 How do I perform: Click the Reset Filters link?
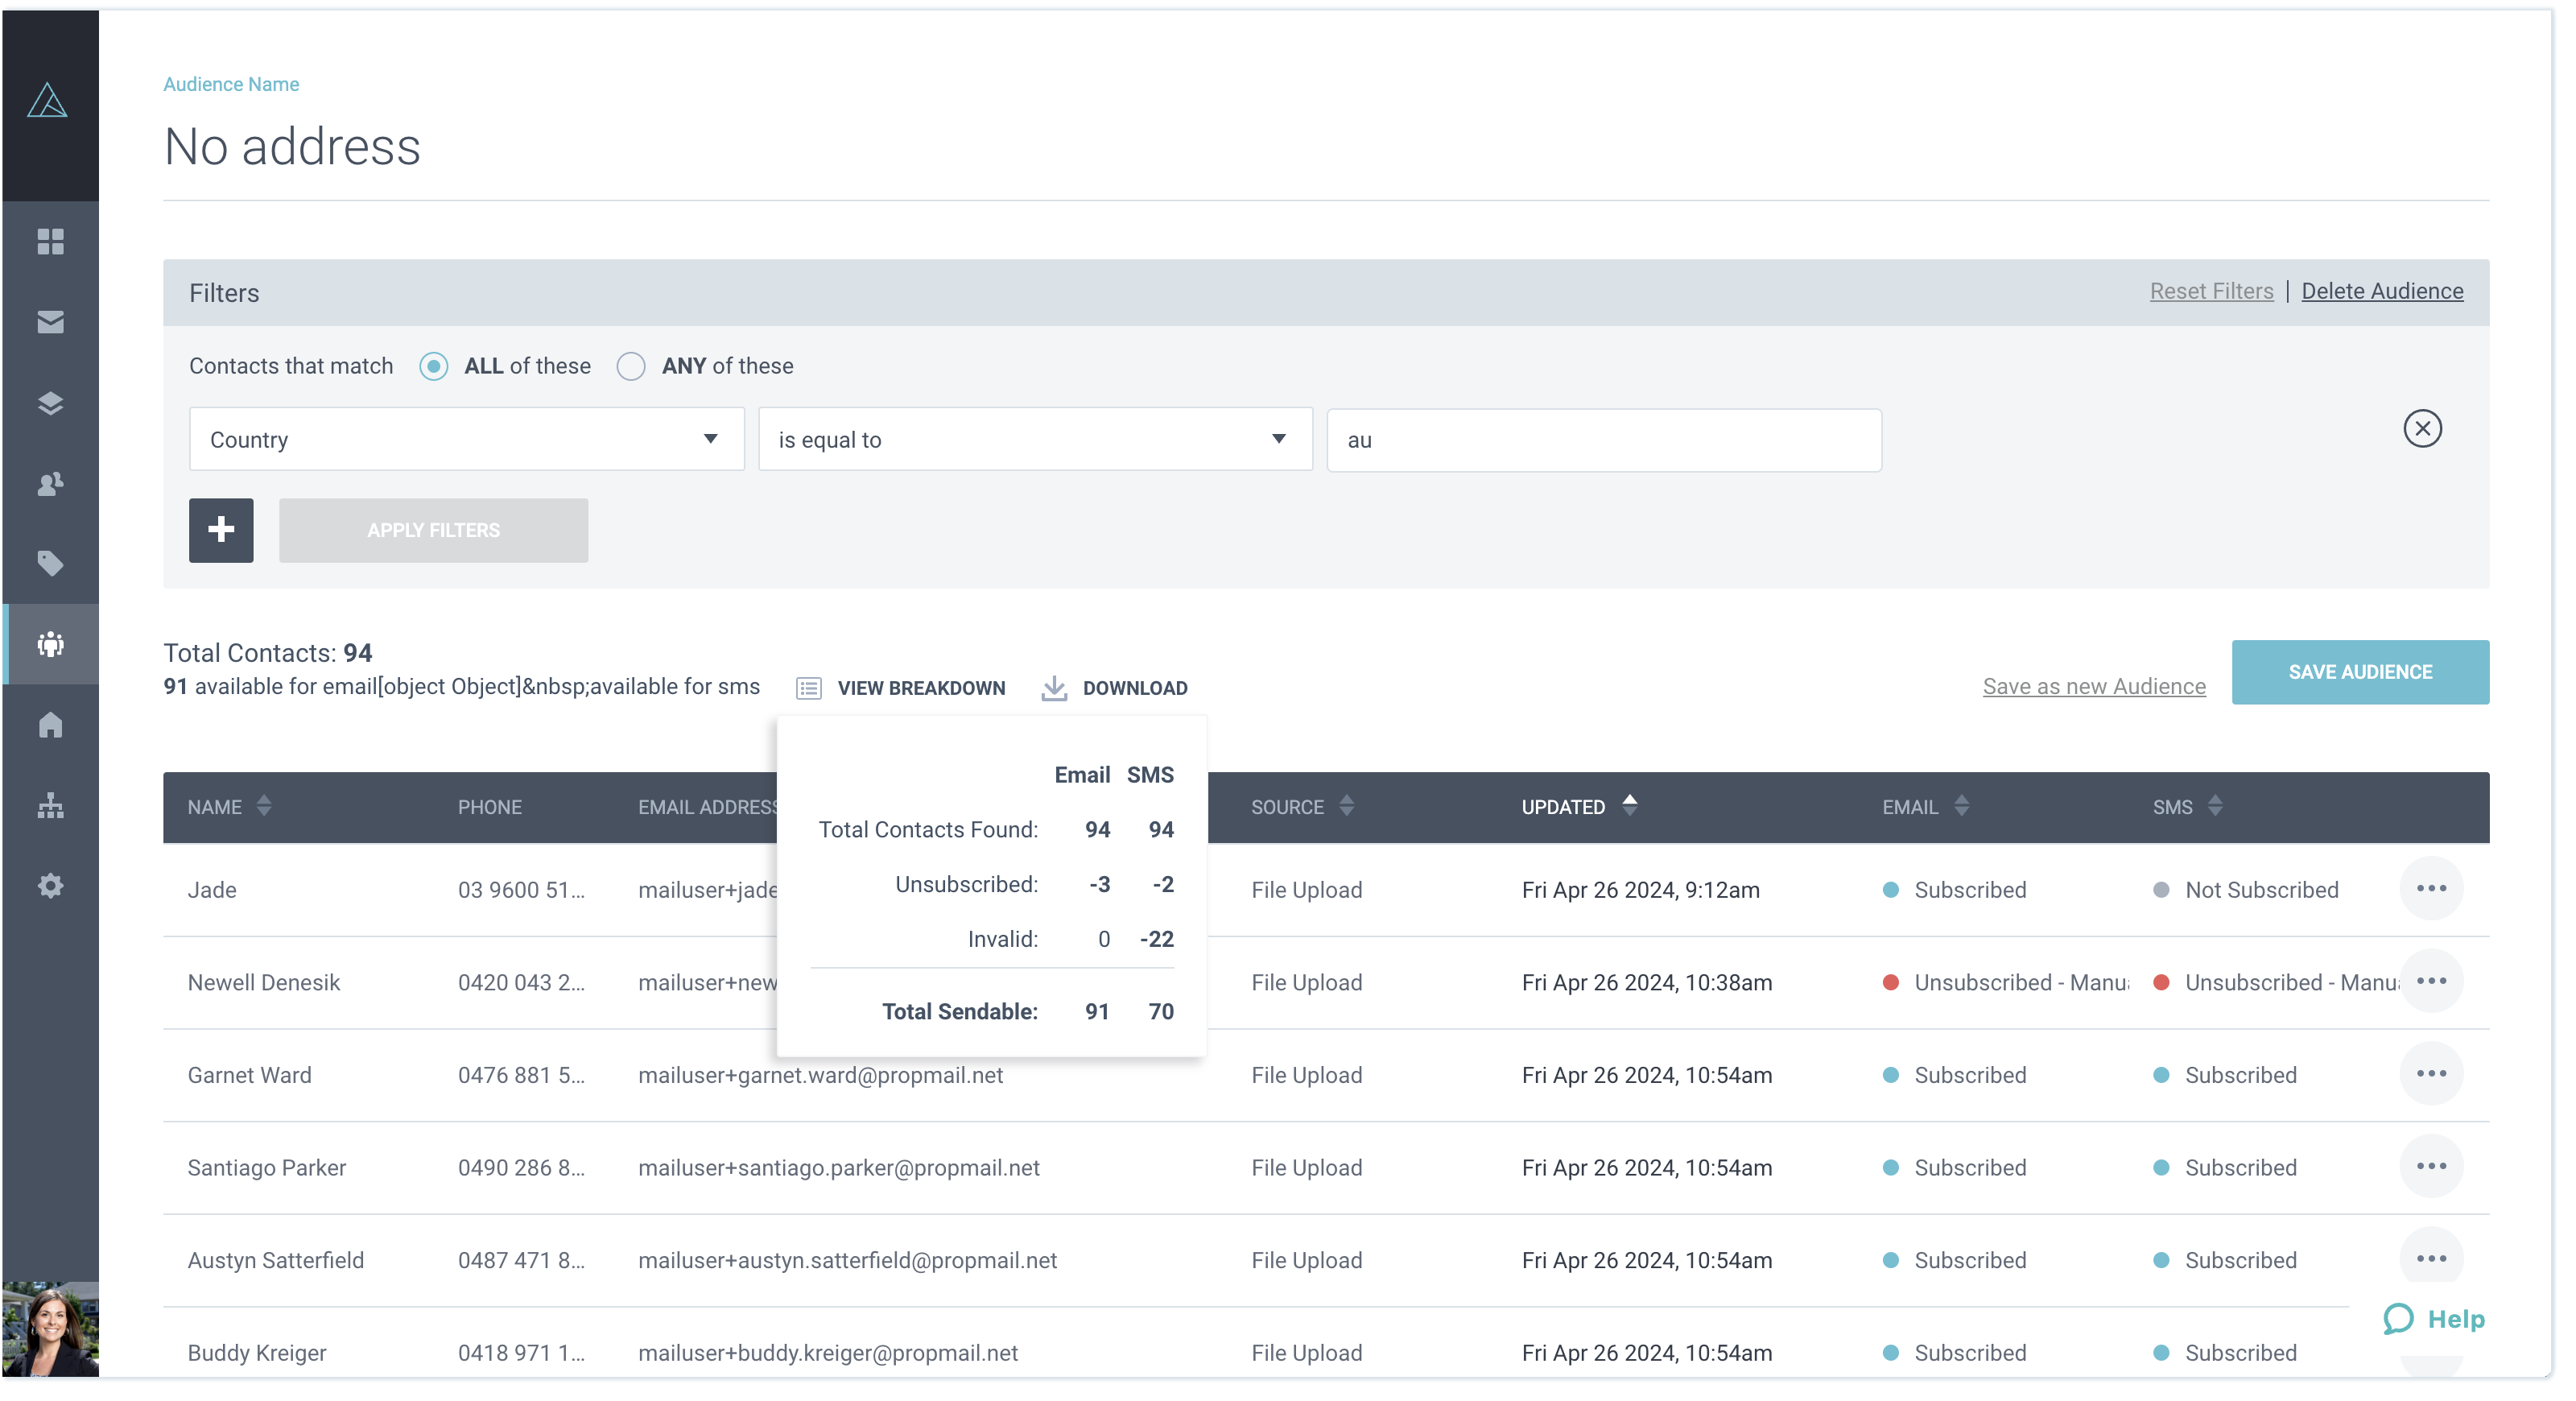click(2212, 291)
